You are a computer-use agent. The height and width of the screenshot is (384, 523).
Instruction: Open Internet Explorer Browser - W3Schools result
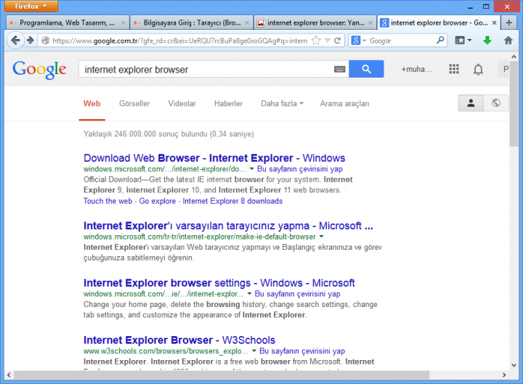179,340
